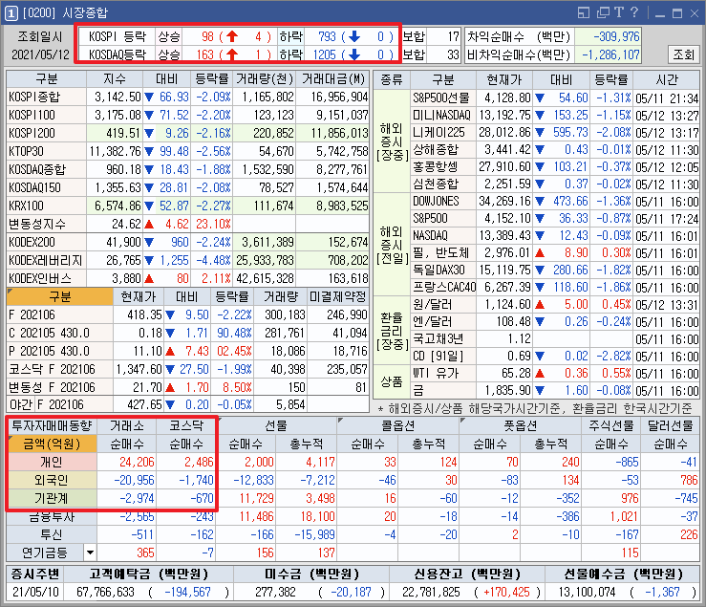Click the 엔/달러 exchange rate row
Image resolution: width=706 pixels, height=607 pixels.
555,322
